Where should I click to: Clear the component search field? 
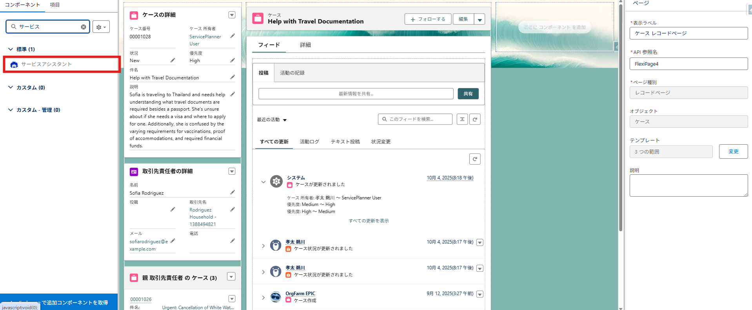(x=84, y=27)
